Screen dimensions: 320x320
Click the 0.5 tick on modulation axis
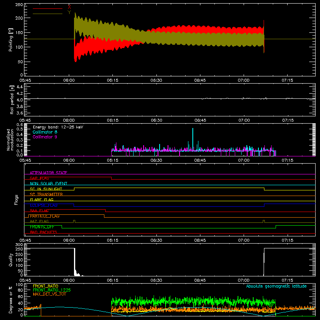[x=20, y=129]
